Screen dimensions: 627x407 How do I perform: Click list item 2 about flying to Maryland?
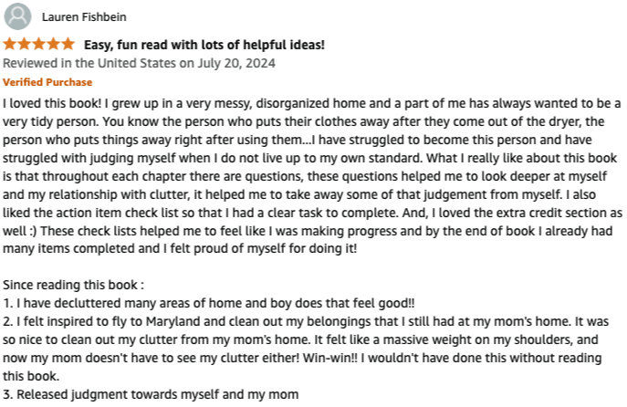tap(306, 349)
